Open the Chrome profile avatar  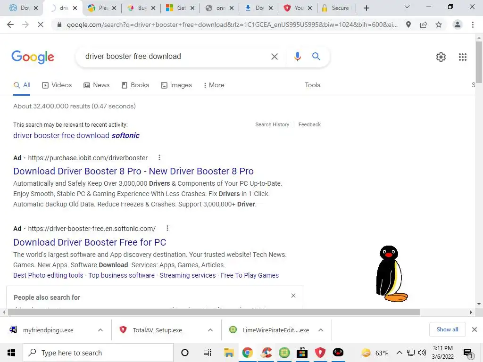pyautogui.click(x=458, y=25)
